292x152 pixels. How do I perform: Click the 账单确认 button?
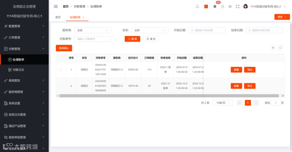64,48
